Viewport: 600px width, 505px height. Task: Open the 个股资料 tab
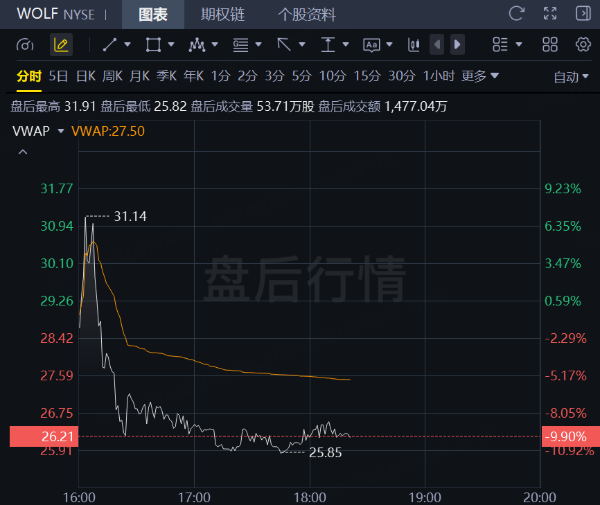coord(306,15)
